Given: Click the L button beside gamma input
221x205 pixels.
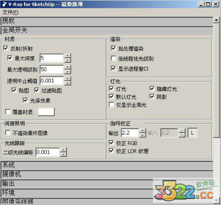Looking at the screenshot, I should pyautogui.click(x=192, y=133).
